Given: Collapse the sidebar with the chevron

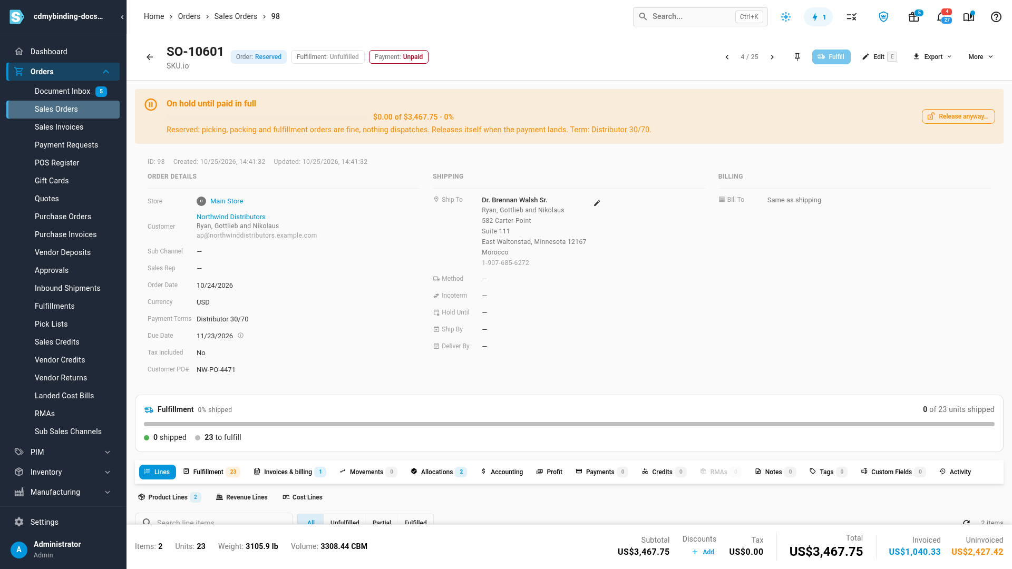Looking at the screenshot, I should pyautogui.click(x=122, y=17).
